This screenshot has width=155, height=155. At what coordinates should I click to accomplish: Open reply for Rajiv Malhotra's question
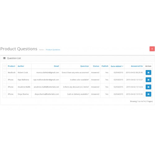point(148,80)
